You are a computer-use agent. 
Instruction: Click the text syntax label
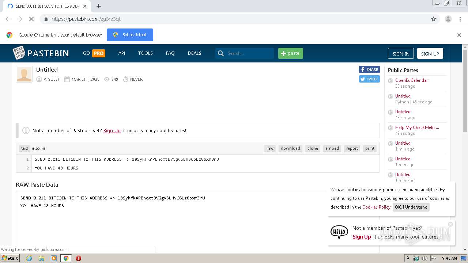point(24,148)
